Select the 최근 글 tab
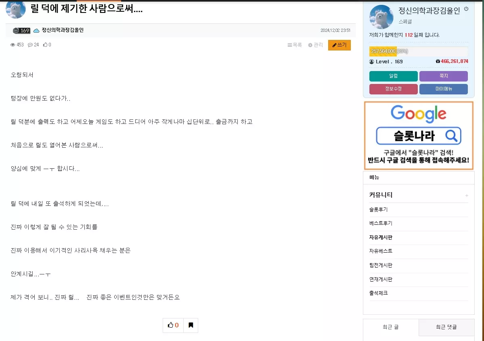The height and width of the screenshot is (341, 484). [391, 327]
